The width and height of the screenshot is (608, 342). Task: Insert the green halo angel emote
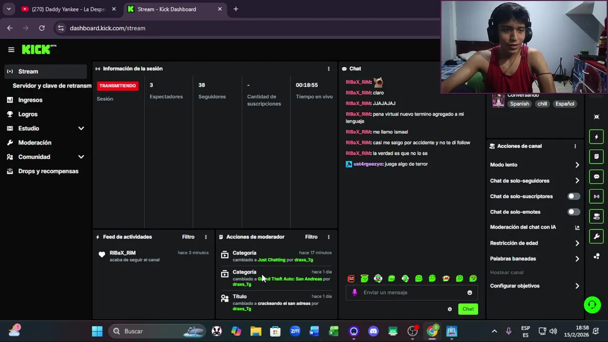tap(364, 279)
